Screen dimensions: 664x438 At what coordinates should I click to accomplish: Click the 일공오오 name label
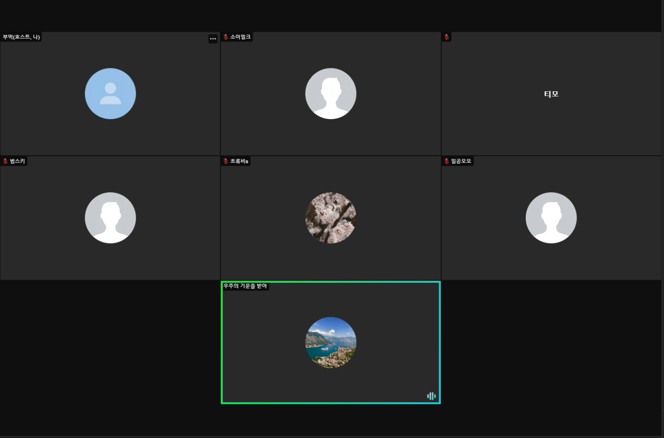[461, 161]
